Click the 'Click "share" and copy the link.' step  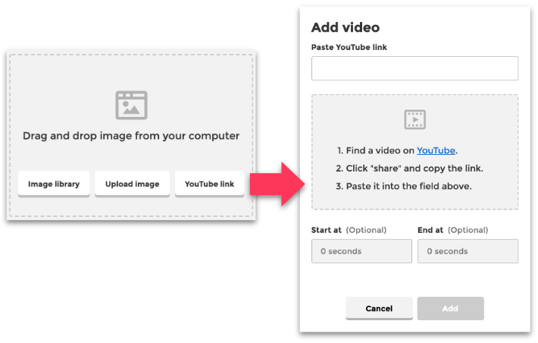point(414,168)
